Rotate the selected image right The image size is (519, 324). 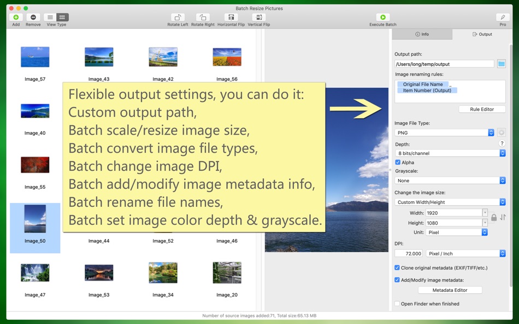203,17
